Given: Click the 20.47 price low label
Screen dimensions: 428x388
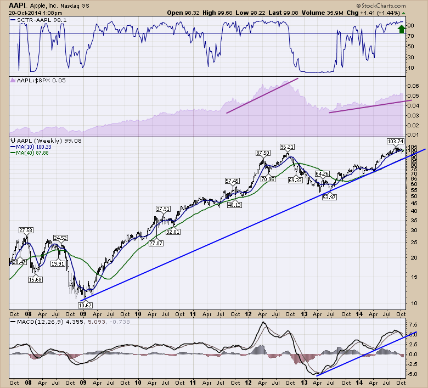Looking at the screenshot, I should [19, 262].
